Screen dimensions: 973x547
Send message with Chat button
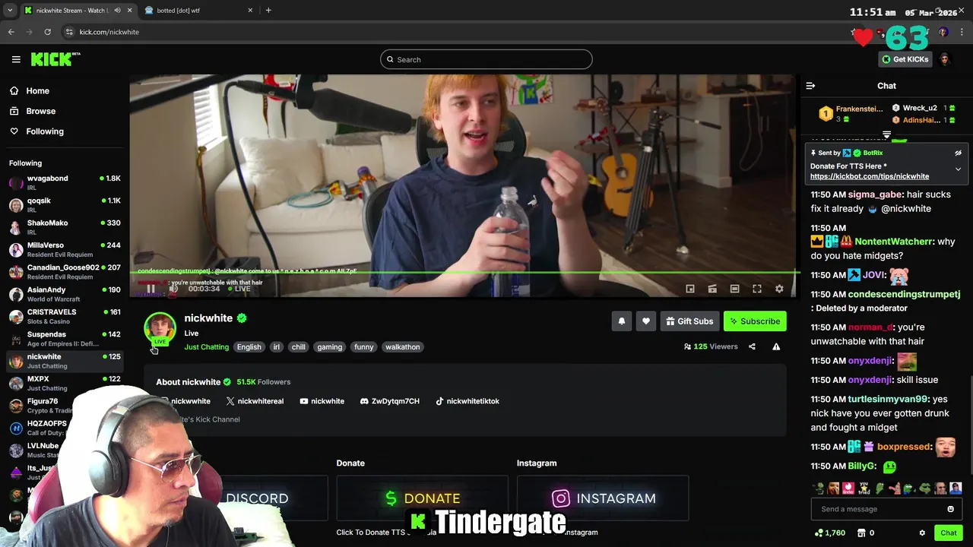(948, 533)
